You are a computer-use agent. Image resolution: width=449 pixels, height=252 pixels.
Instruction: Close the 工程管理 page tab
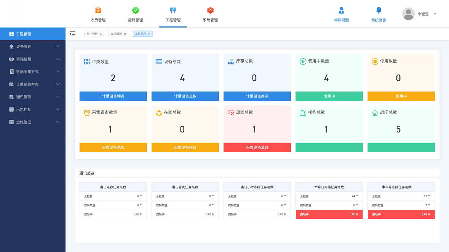(149, 34)
